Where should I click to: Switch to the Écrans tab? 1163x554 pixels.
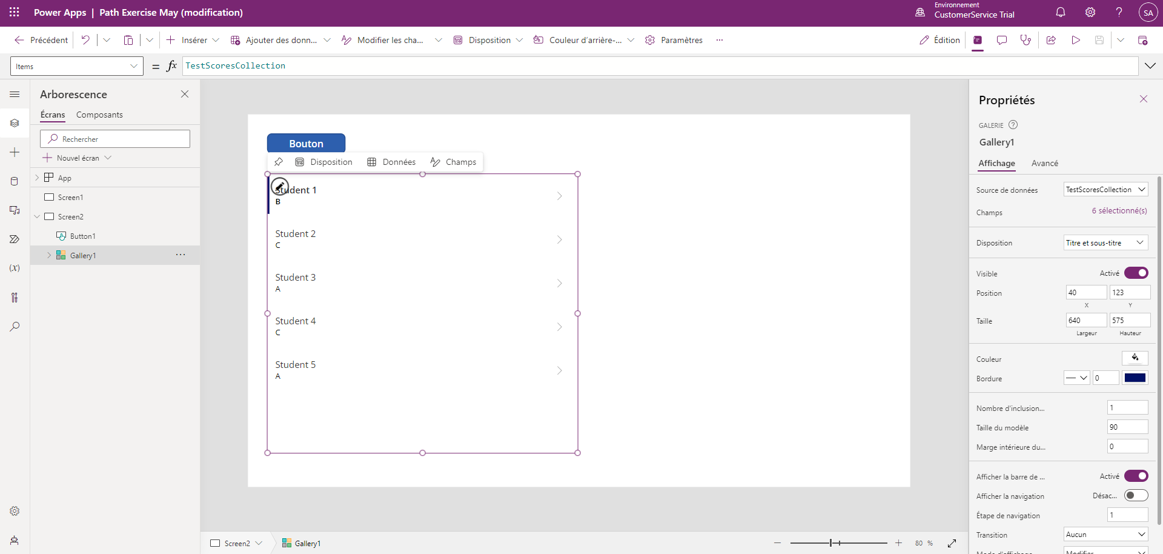[53, 115]
